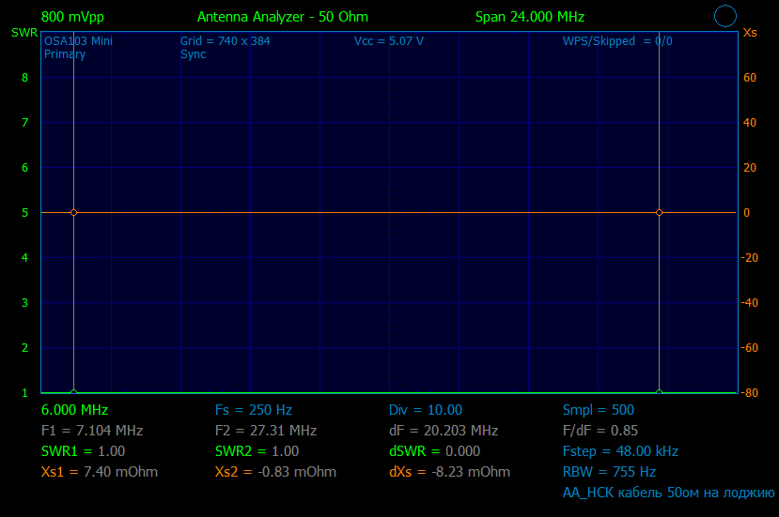Click the right marker on the SWR trace
This screenshot has height=517, width=779.
pyautogui.click(x=659, y=392)
